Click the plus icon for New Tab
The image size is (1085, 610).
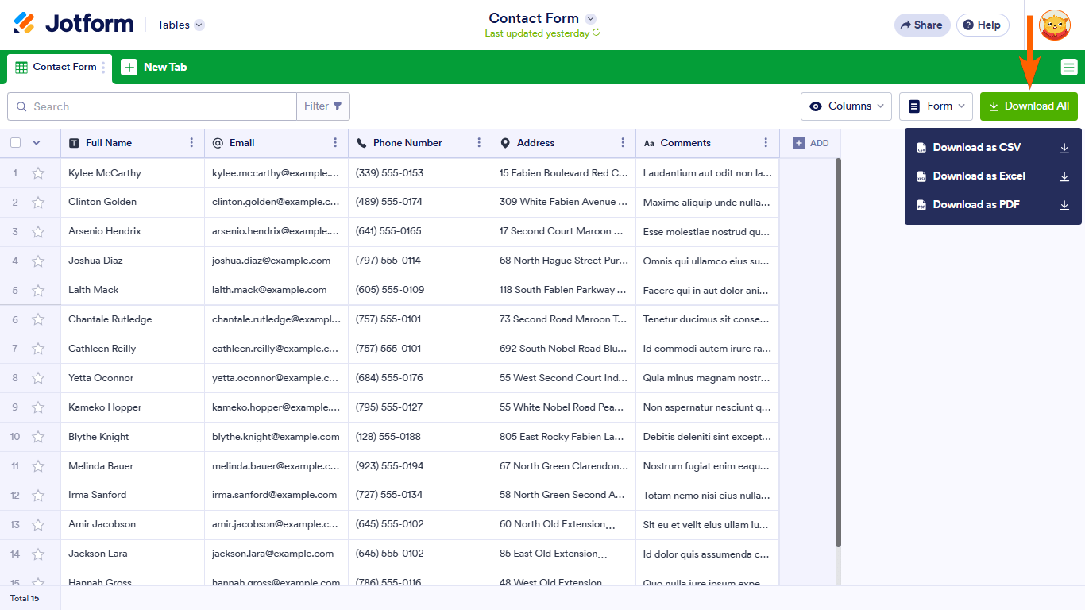pos(129,68)
